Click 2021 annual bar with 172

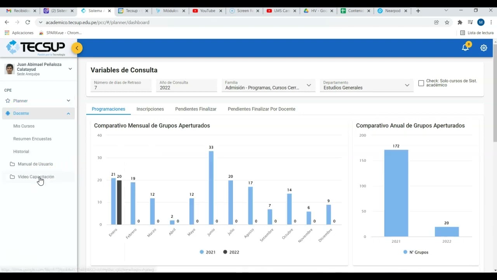point(396,193)
